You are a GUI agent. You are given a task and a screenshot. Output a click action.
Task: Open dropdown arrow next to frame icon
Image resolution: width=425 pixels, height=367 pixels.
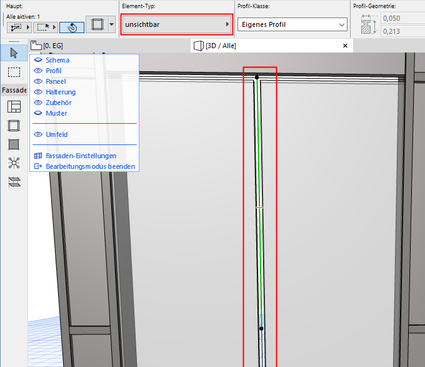(x=112, y=24)
